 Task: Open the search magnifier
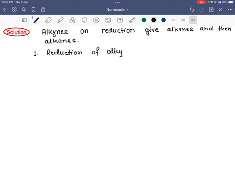24,10
